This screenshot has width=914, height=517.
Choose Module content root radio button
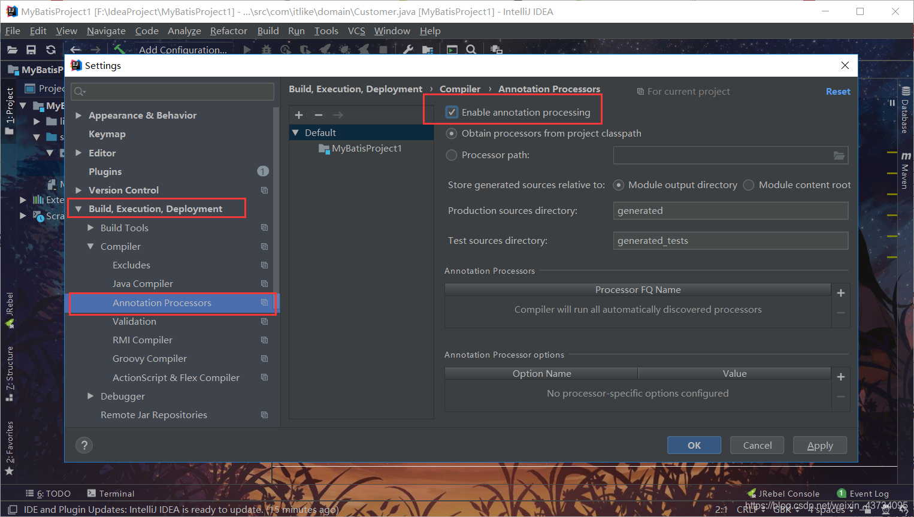coord(749,185)
